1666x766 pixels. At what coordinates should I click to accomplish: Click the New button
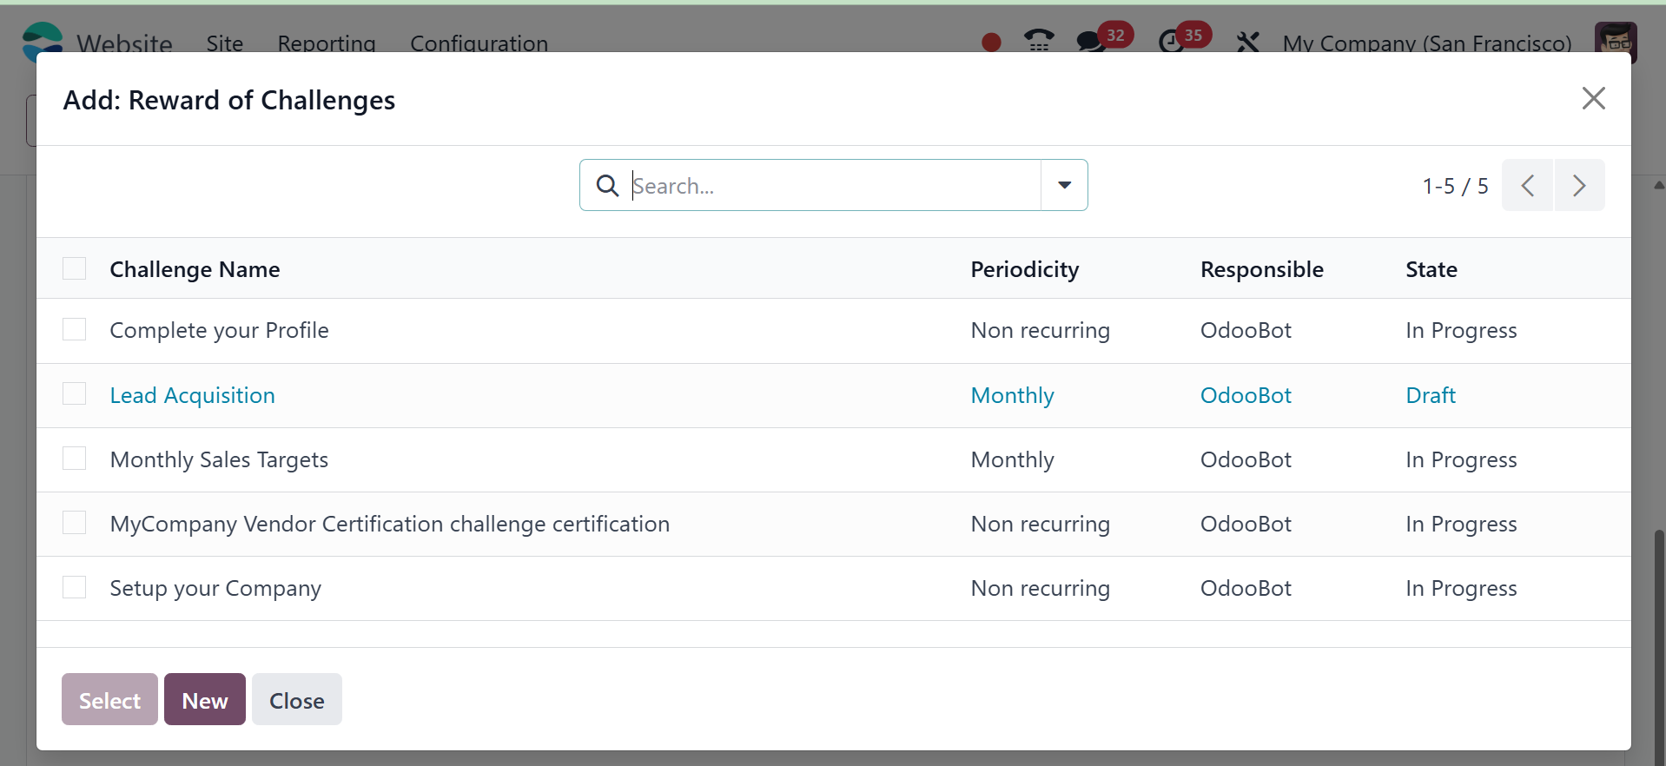[x=205, y=699]
